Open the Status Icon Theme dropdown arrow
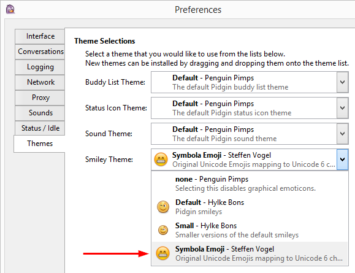 pyautogui.click(x=342, y=108)
